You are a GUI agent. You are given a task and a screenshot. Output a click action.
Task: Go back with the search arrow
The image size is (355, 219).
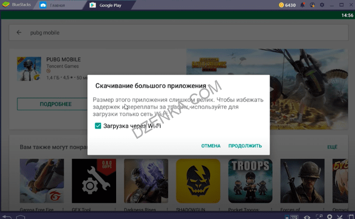click(19, 33)
